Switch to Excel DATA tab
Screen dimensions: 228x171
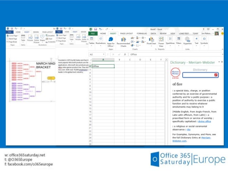coord(153,34)
